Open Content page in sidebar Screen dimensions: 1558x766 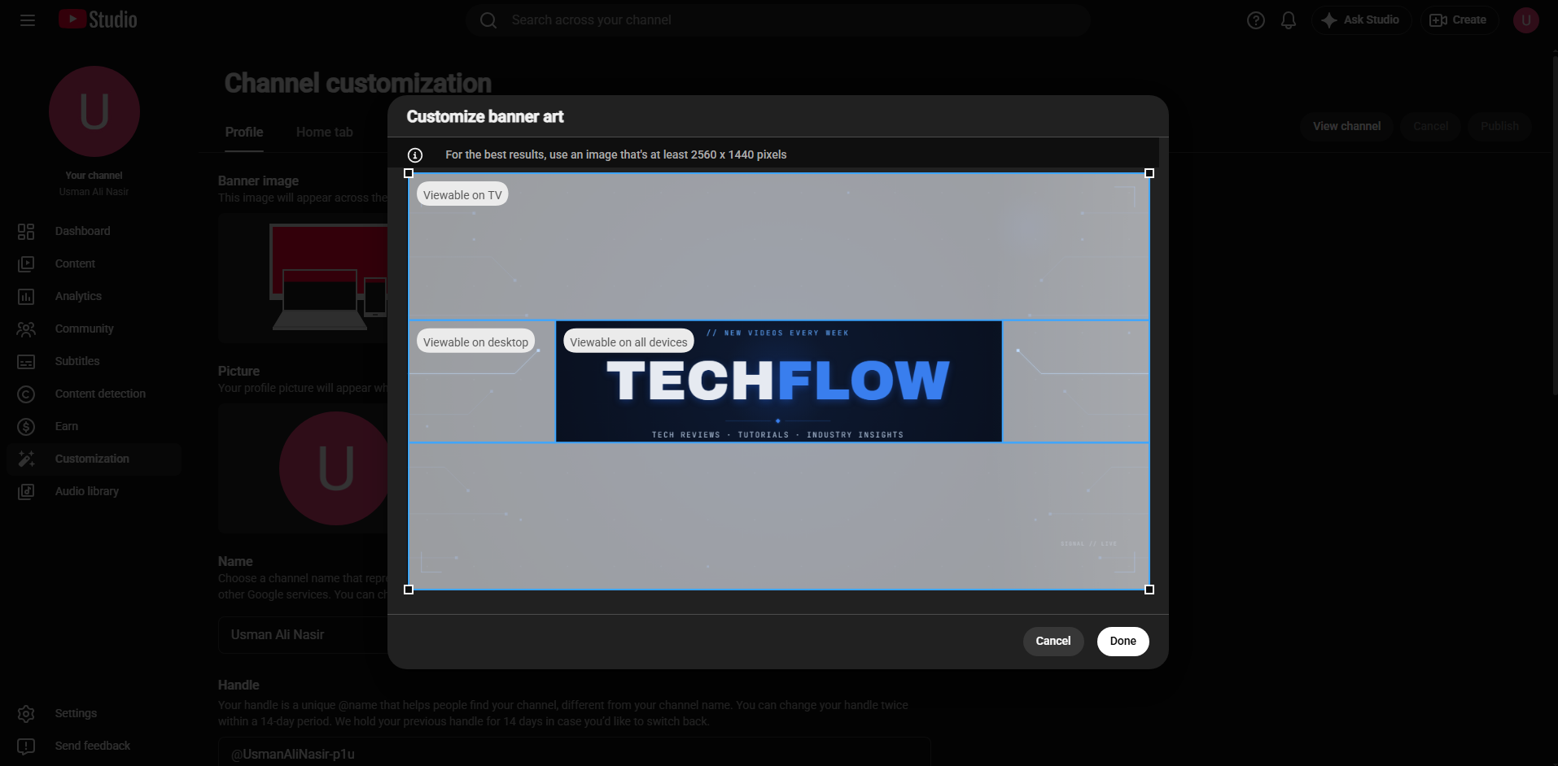[x=94, y=264]
